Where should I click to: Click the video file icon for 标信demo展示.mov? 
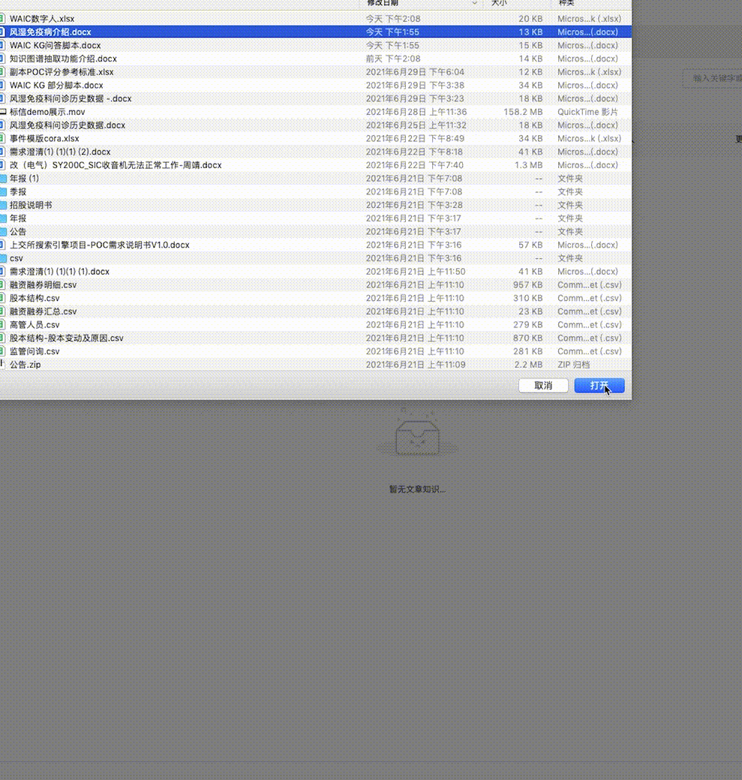point(3,112)
